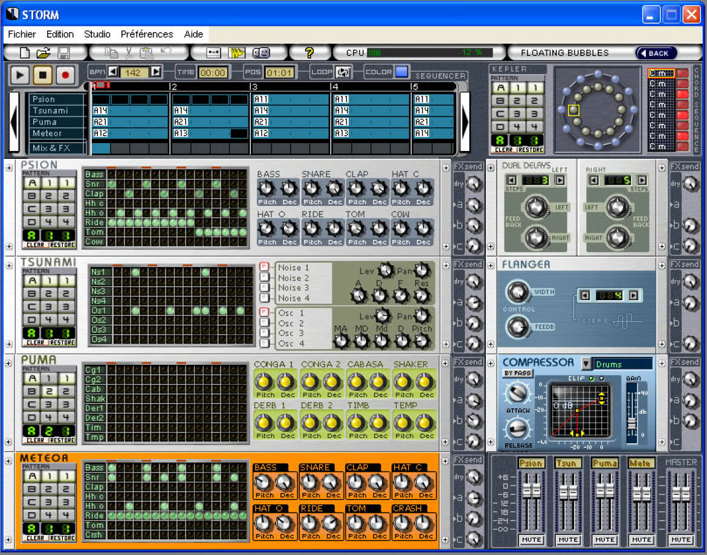Click the undo arrow icon
Viewport: 707px width, 555px height.
166,51
